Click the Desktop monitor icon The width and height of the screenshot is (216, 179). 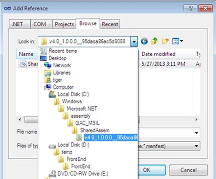[x=43, y=58]
